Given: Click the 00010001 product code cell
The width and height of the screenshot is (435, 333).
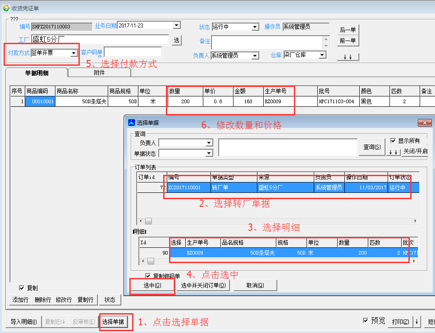Looking at the screenshot, I should click(41, 101).
